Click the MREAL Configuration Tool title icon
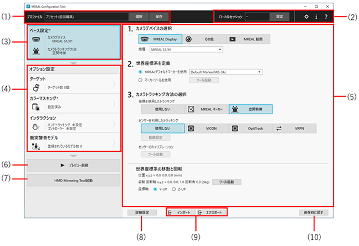The image size is (359, 246). 29,7
